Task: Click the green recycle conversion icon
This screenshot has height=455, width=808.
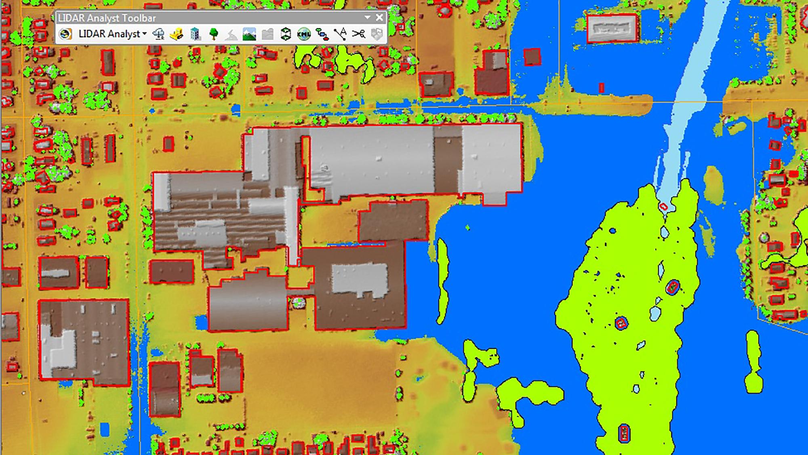Action: tap(286, 34)
